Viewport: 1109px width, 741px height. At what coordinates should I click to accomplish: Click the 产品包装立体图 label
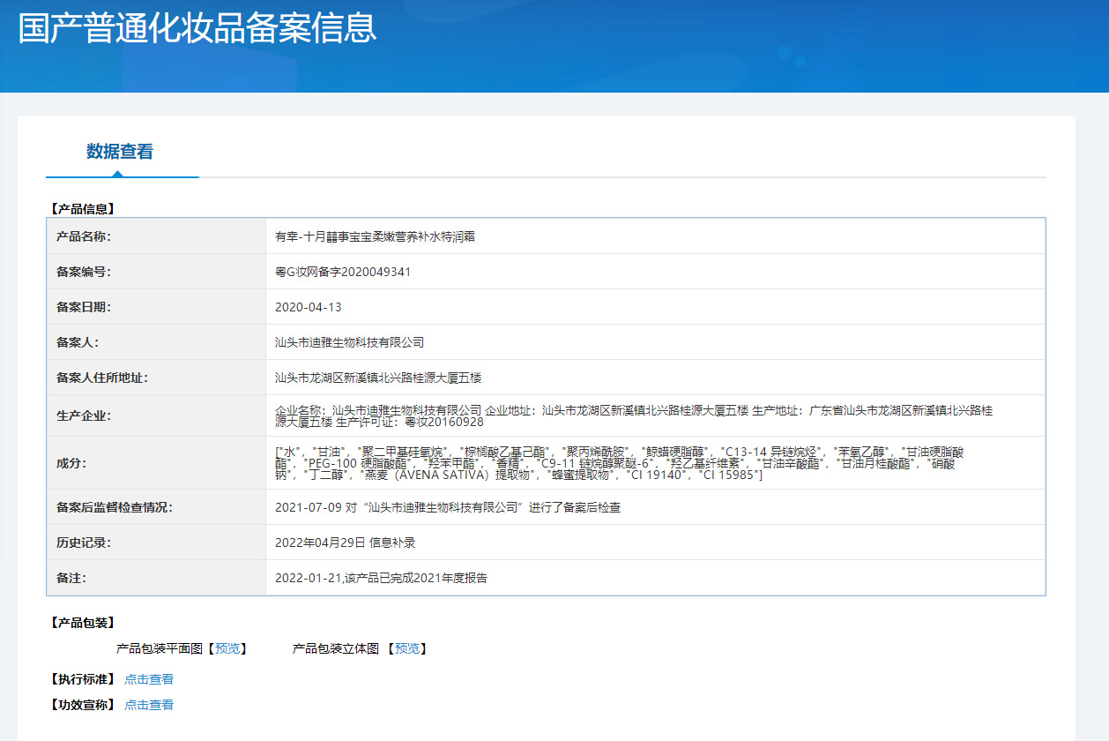coord(336,648)
